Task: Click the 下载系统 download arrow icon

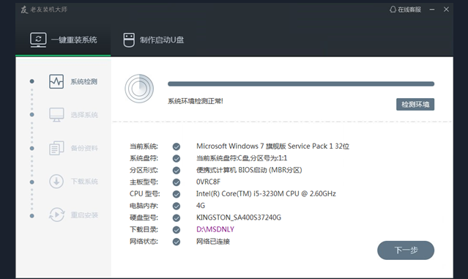Action: [x=56, y=182]
